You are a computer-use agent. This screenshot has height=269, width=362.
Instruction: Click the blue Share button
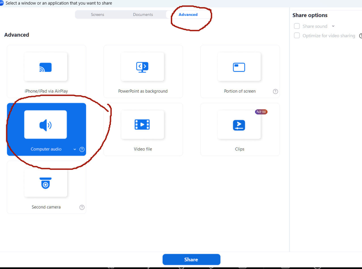click(x=191, y=259)
